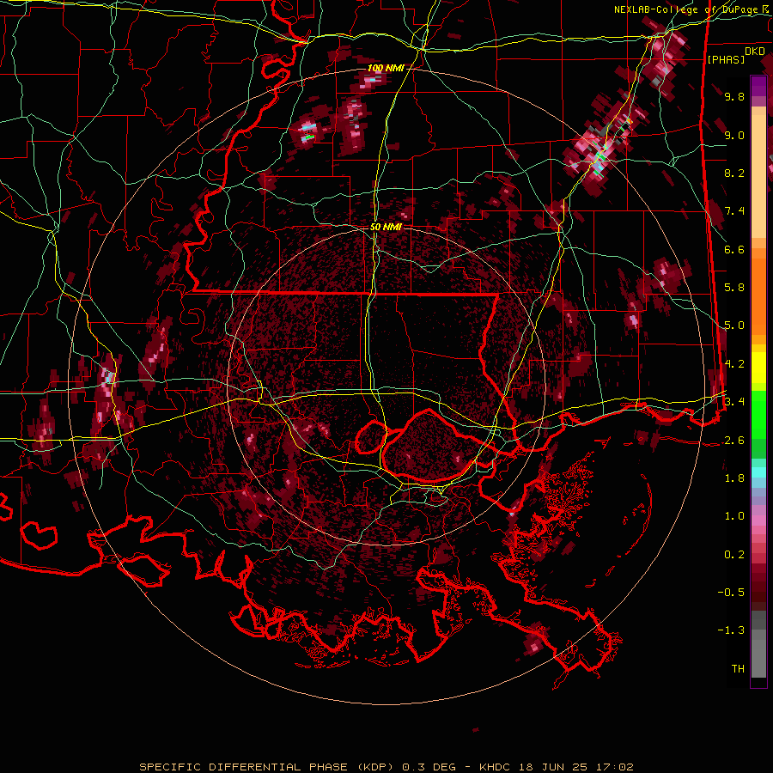Click the 6.6 color scale value
Image resolution: width=773 pixels, height=773 pixels.
click(734, 249)
